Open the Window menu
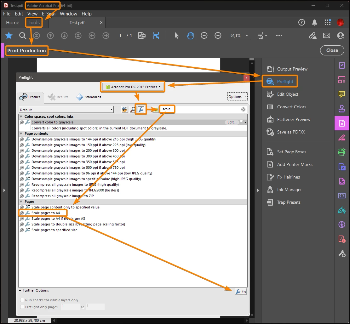The image size is (350, 324). [68, 14]
